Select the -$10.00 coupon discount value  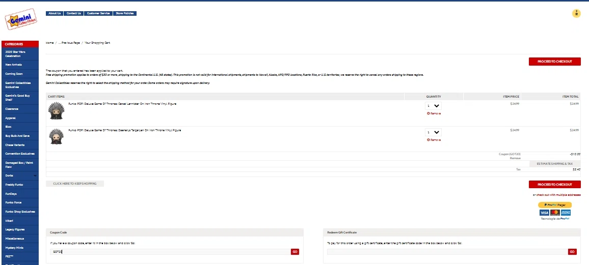pos(575,154)
